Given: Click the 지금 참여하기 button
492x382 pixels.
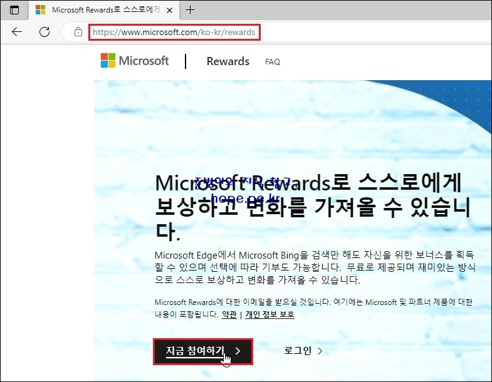Looking at the screenshot, I should tap(203, 351).
